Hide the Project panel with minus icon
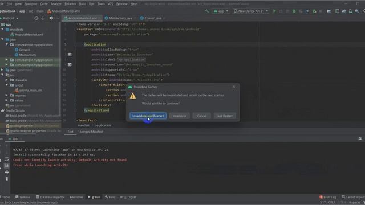Viewport: 365px width, 205px height. (x=58, y=18)
